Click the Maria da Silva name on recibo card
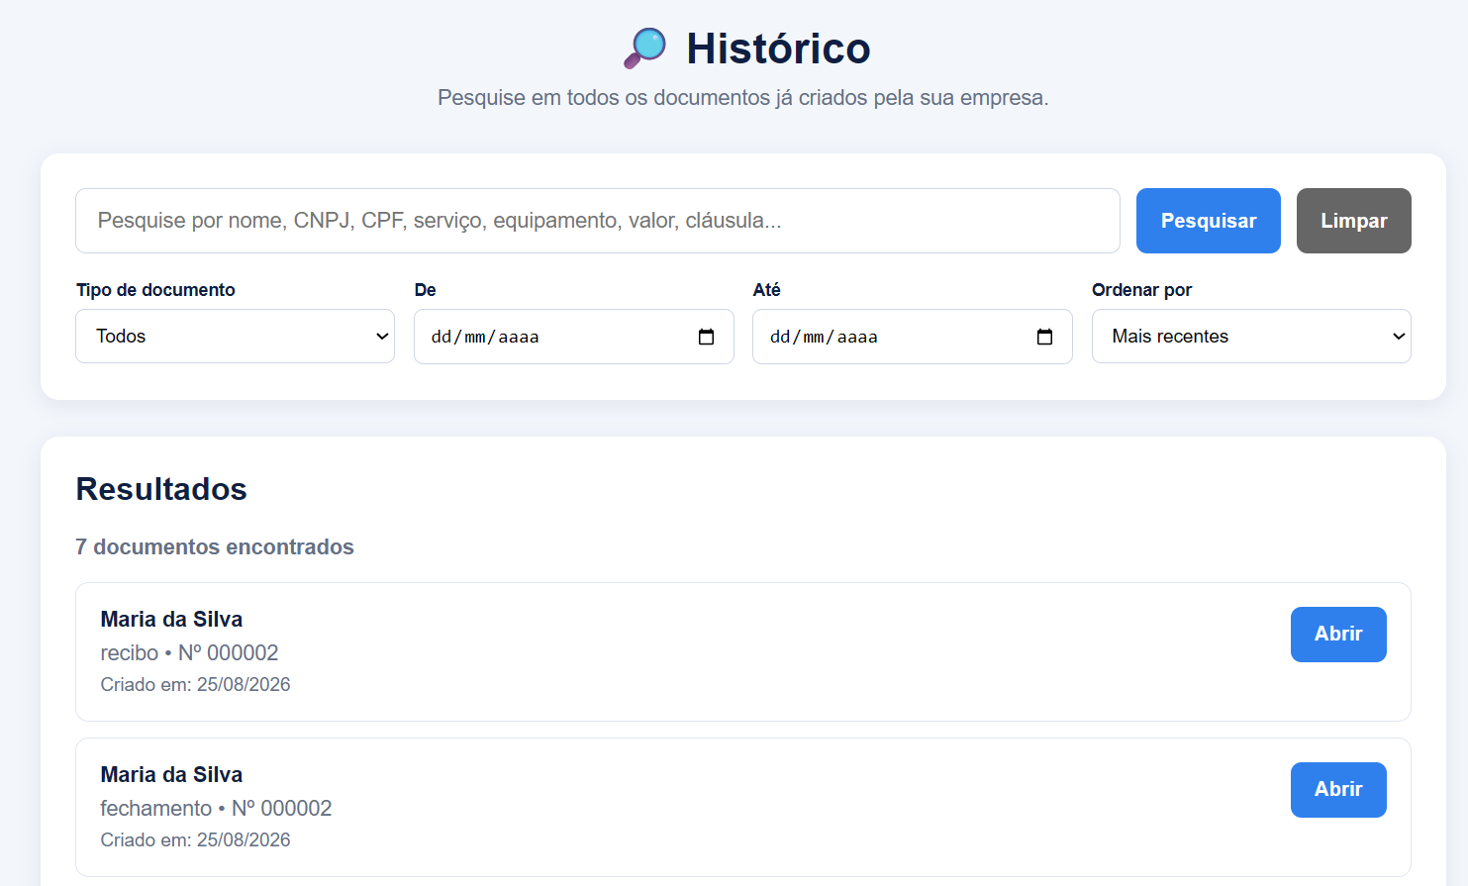 coord(171,620)
